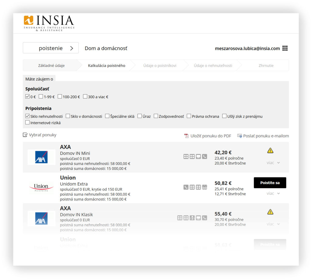Click the phone icon in Domov IN Mini row
The image size is (312, 279).
click(x=204, y=157)
